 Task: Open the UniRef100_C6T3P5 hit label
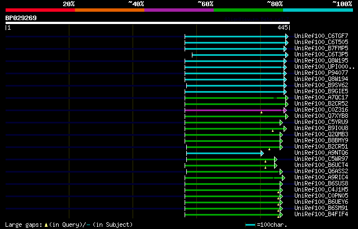[321, 55]
